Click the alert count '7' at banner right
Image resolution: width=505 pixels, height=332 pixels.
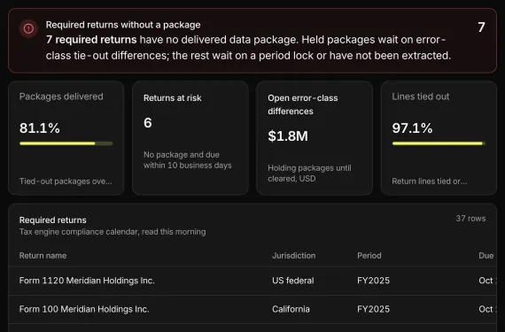pos(481,27)
